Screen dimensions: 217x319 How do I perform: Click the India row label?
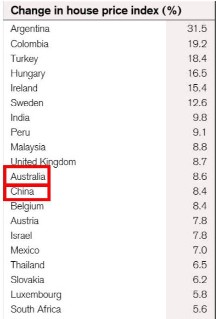coord(20,118)
